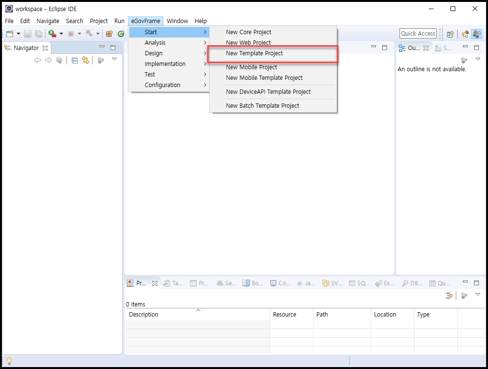This screenshot has width=488, height=369.
Task: Expand the Implementation submenu
Action: click(x=169, y=64)
